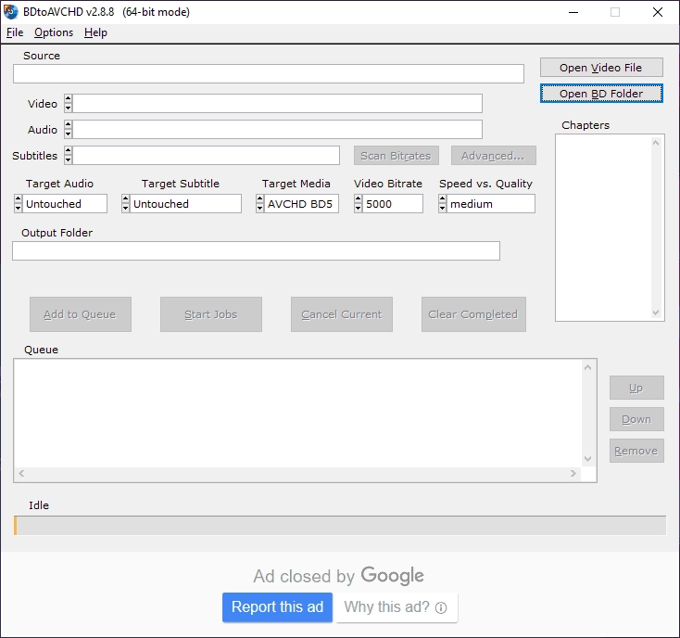Close the BDtoAVCHD window
Screen dimensions: 680x638
click(658, 12)
